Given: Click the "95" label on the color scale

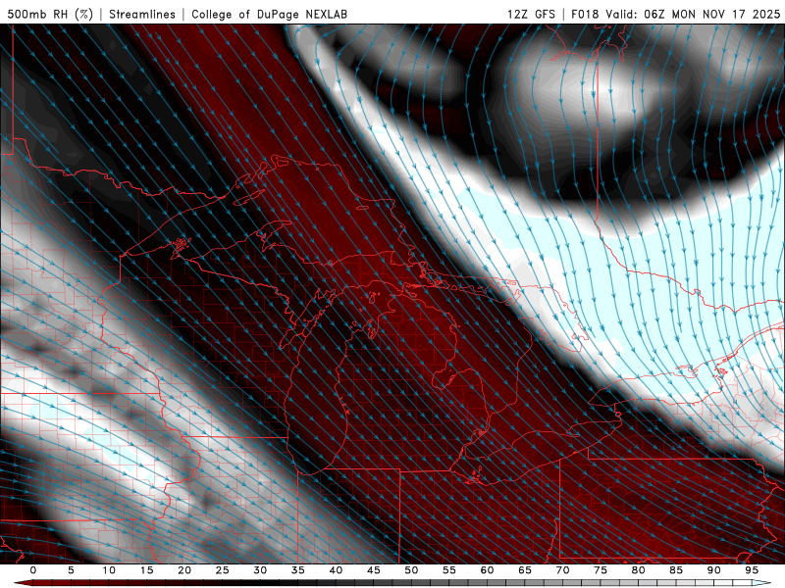Looking at the screenshot, I should 752,570.
